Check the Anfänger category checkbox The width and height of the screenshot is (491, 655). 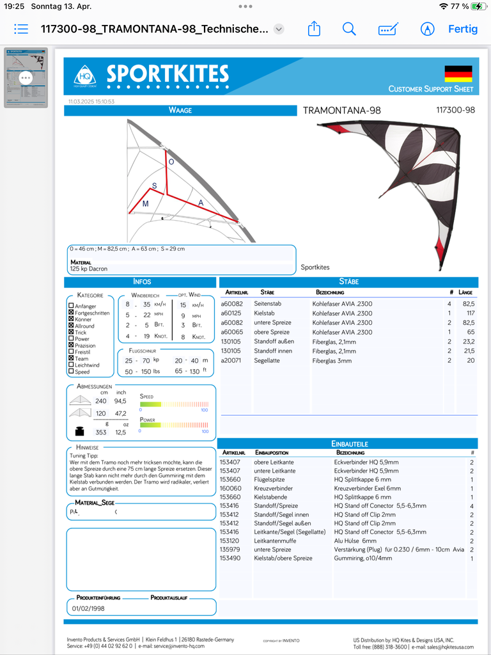(71, 306)
